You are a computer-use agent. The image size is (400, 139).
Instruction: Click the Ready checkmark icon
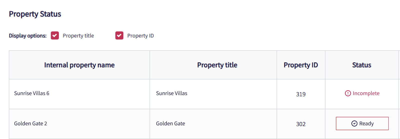coord(354,123)
